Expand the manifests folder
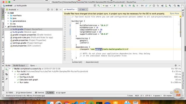186x104 pixels. [8, 16]
